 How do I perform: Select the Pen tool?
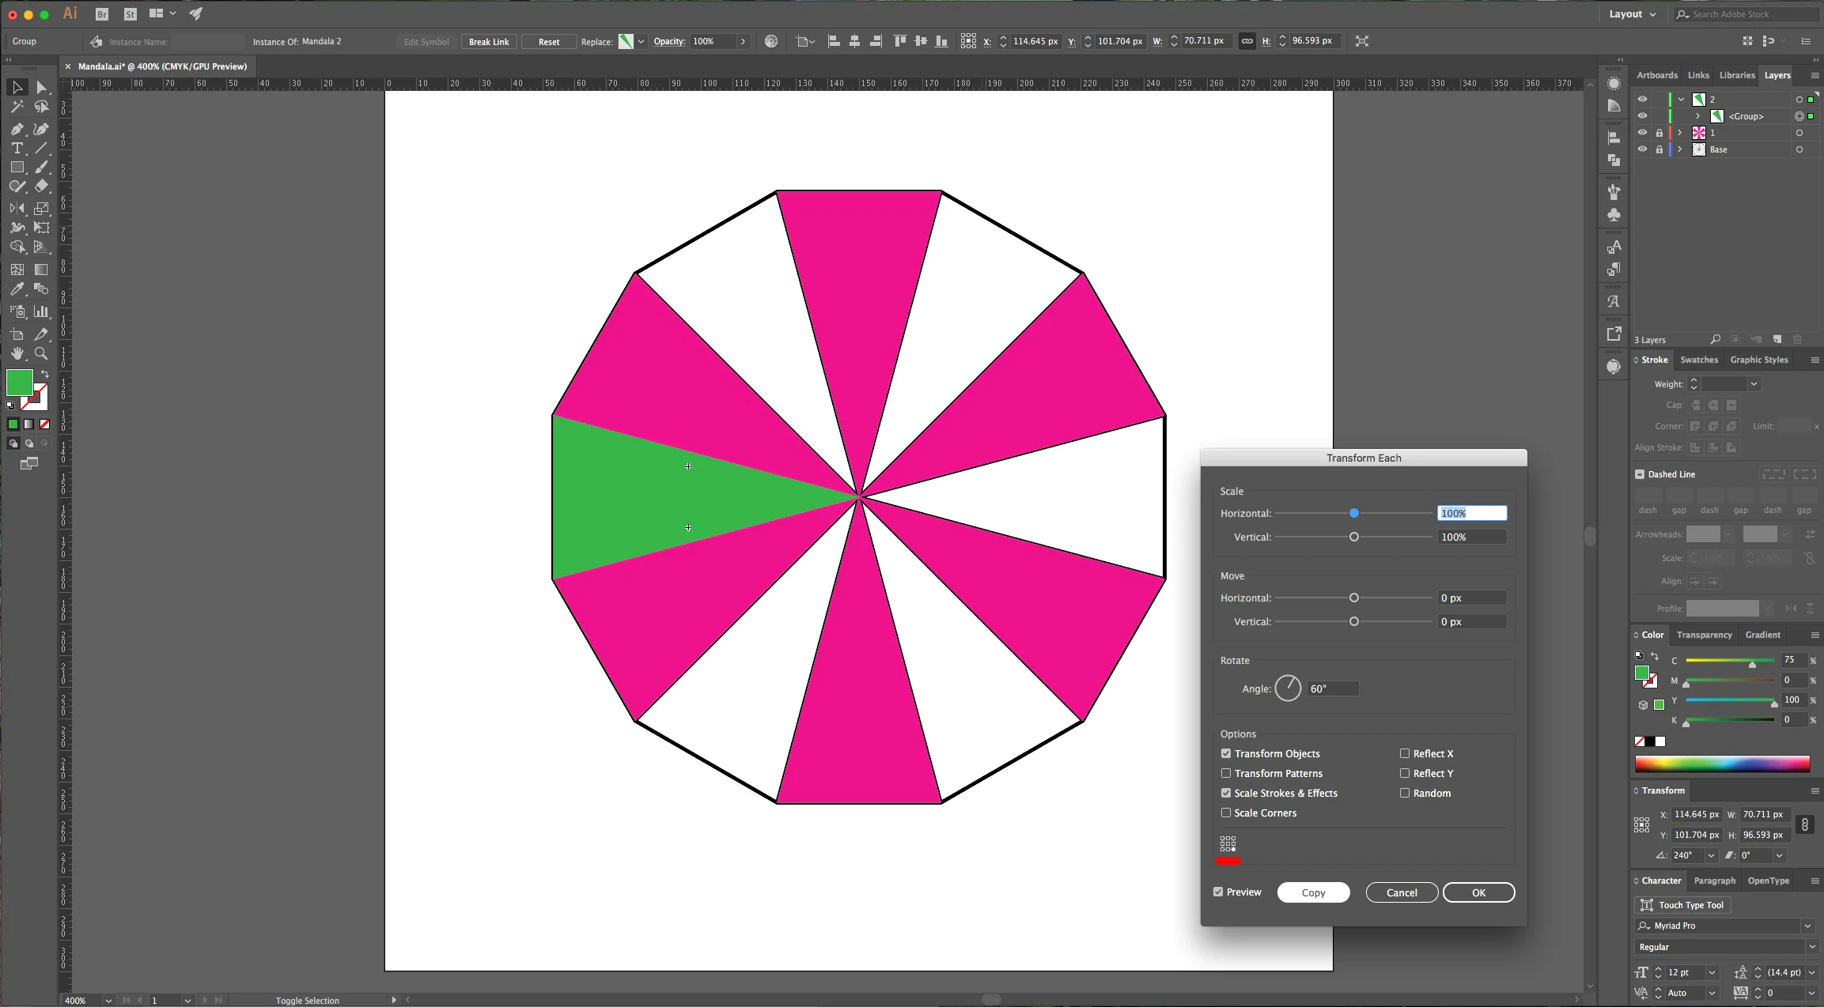coord(17,129)
